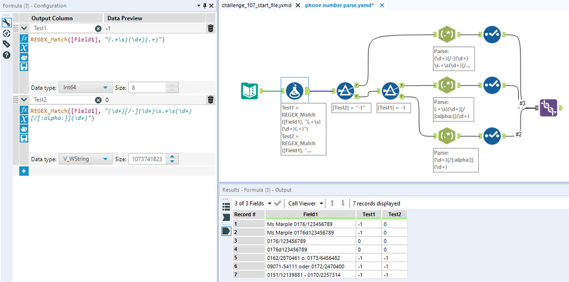Save the Test1 expression with the disk icon

point(24,67)
